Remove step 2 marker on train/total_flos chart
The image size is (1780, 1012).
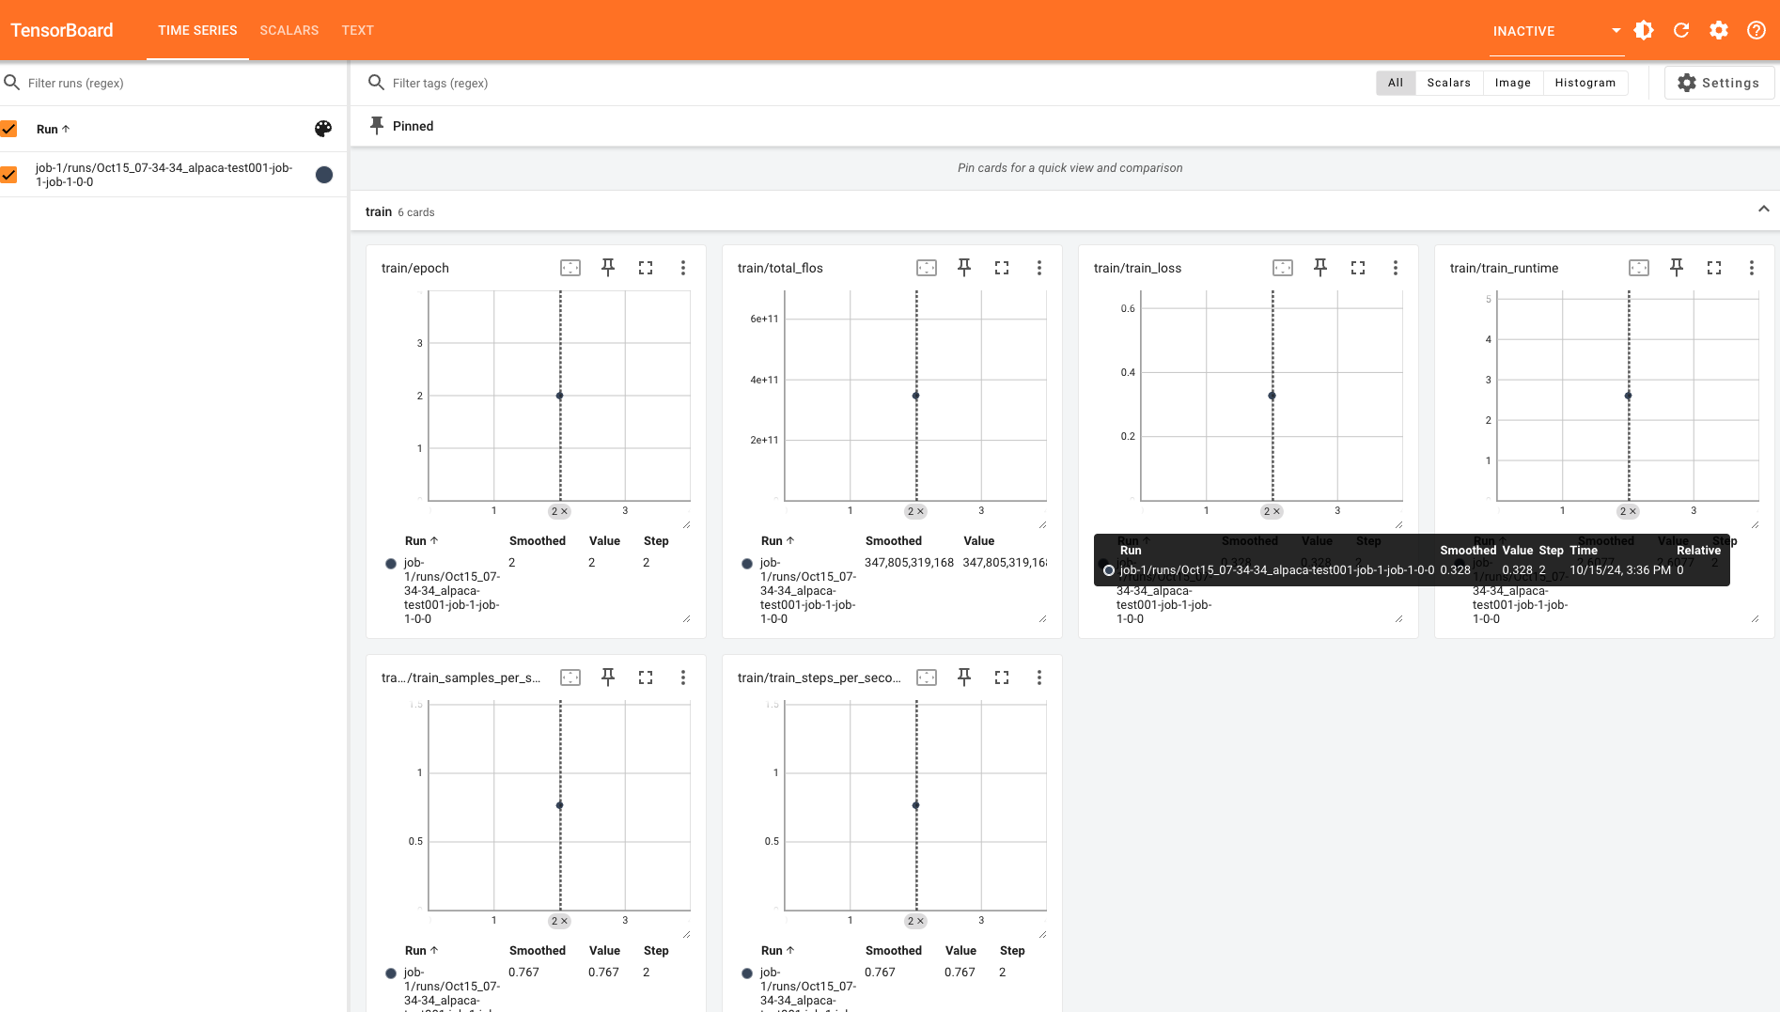921,512
